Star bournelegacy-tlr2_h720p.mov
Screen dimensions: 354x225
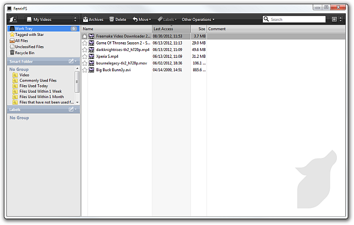tap(84, 63)
